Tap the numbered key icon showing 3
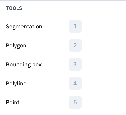 pyautogui.click(x=75, y=64)
